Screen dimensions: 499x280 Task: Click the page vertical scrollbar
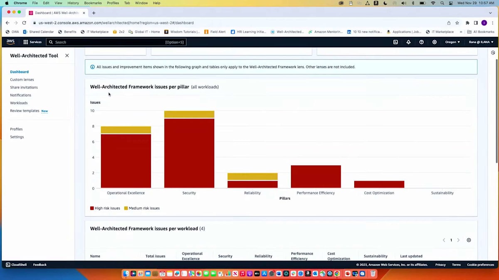497,111
